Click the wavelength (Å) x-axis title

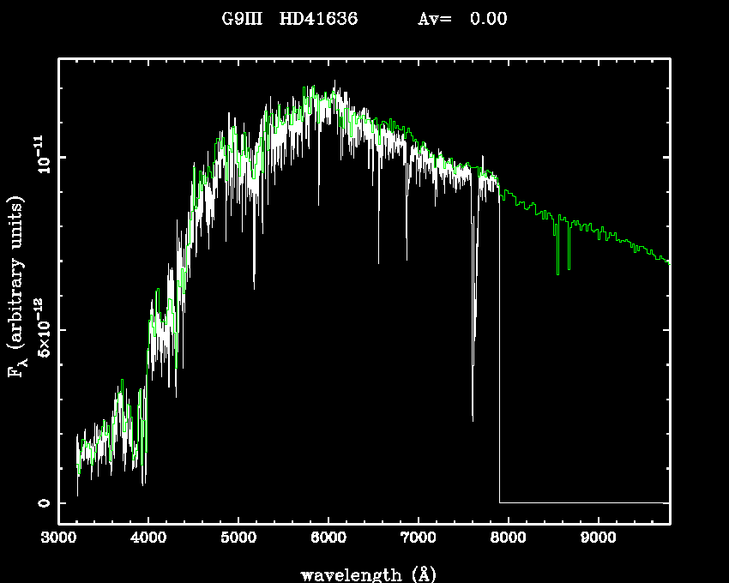pos(371,574)
